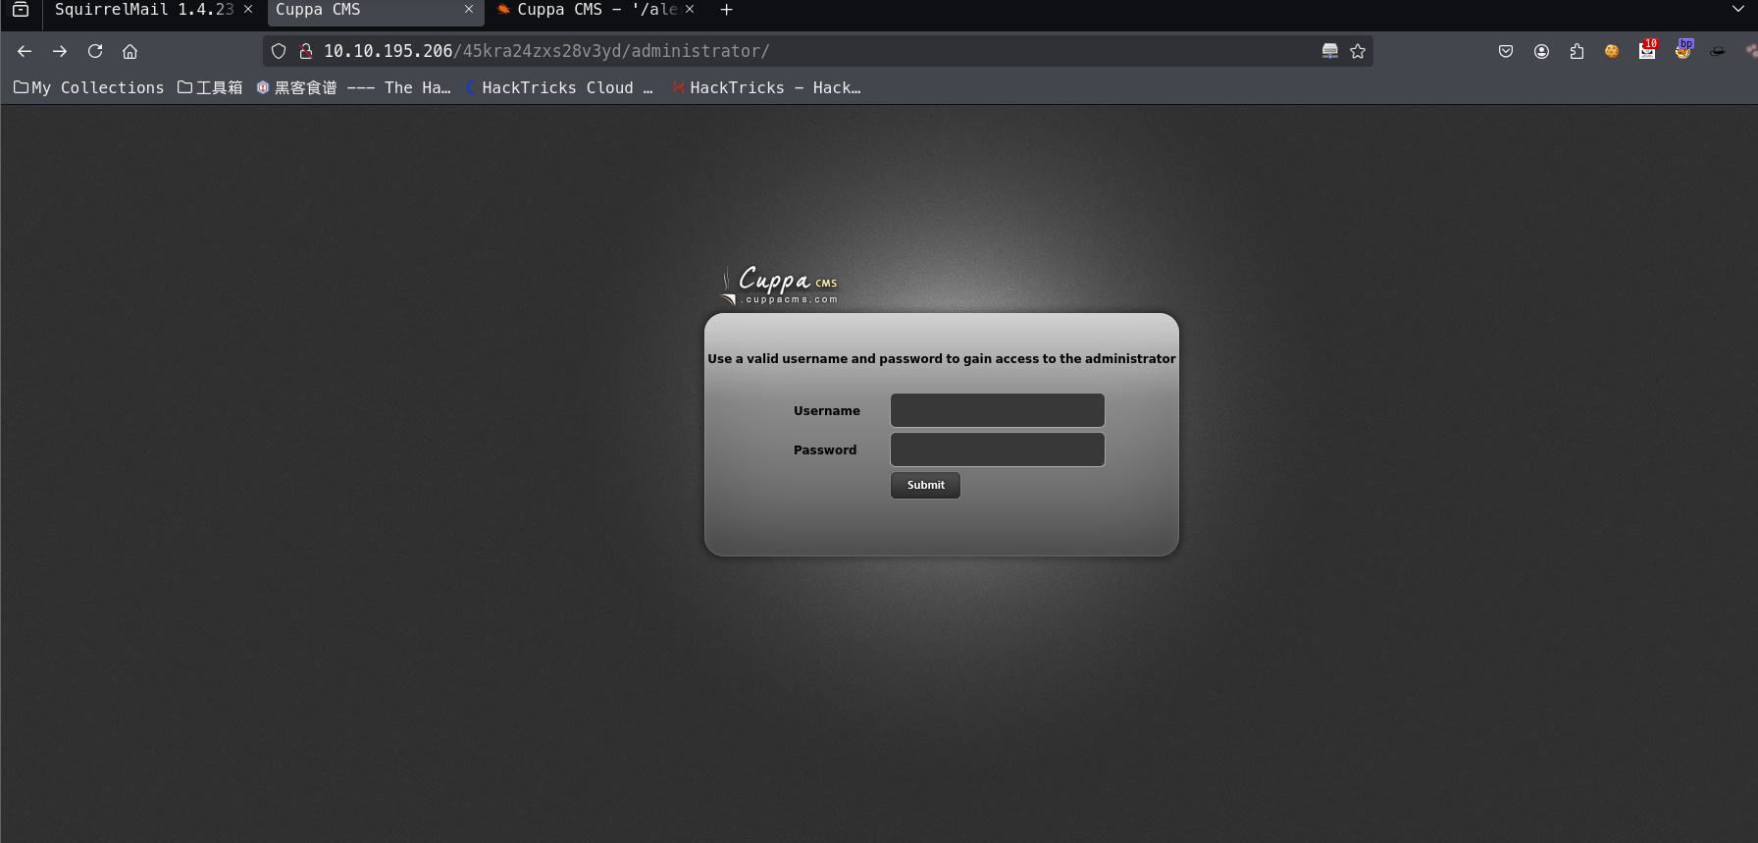Go back to previous page

point(25,51)
